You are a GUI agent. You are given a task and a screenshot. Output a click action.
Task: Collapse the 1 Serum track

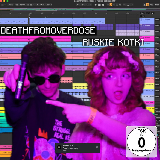pyautogui.click(x=141, y=19)
